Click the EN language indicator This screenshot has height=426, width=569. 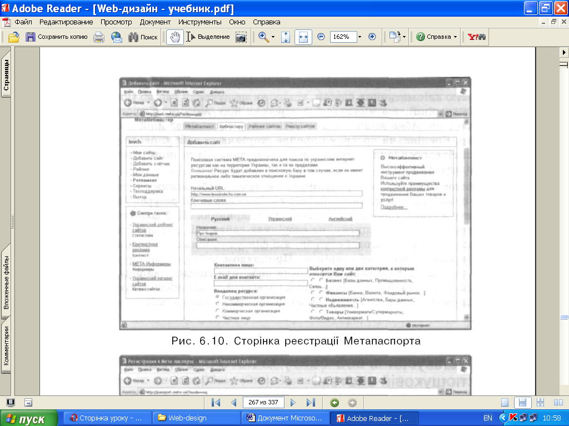[488, 418]
